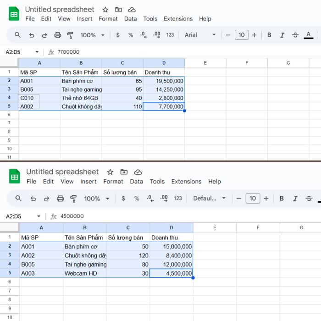Select paint format in the top spreadsheet
This screenshot has width=321, height=321.
click(x=70, y=35)
